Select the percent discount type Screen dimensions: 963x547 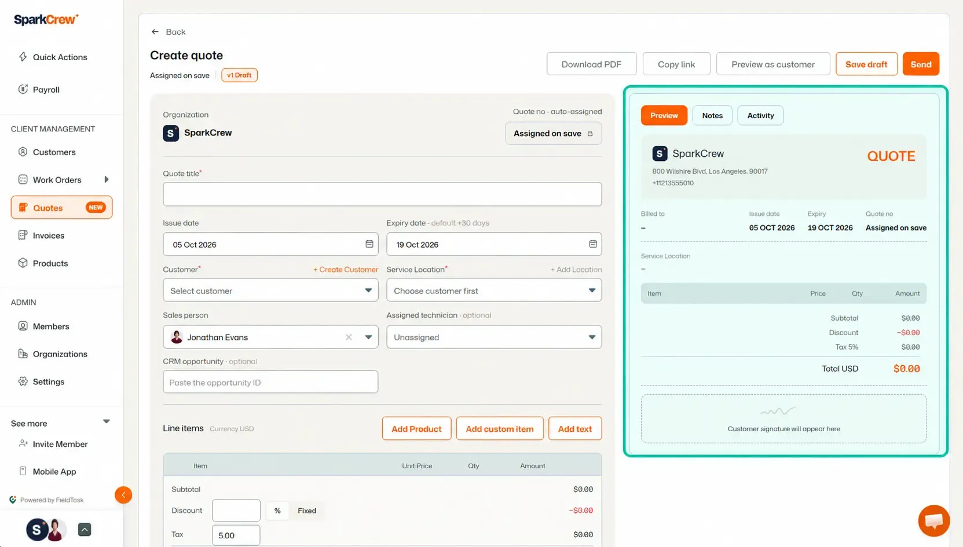277,511
